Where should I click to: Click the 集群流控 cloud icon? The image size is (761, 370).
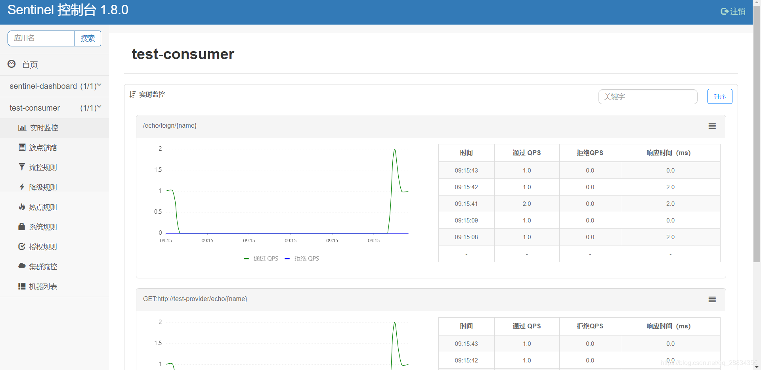tap(22, 266)
